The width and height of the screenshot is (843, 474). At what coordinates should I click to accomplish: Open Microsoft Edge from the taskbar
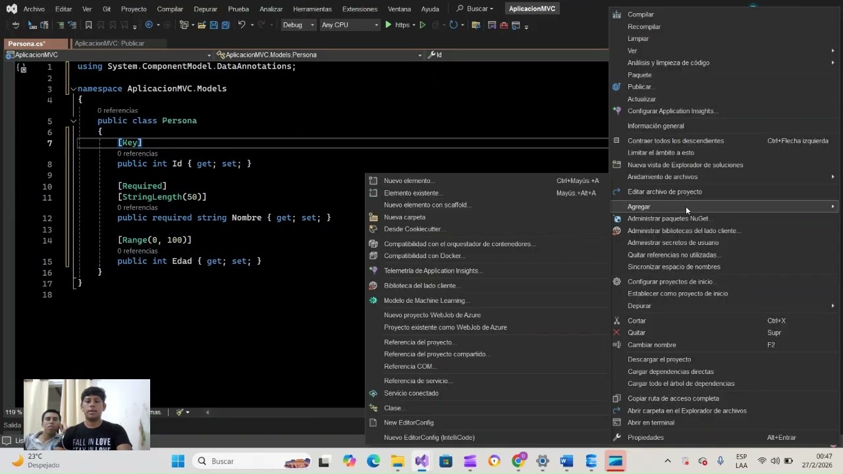click(373, 461)
